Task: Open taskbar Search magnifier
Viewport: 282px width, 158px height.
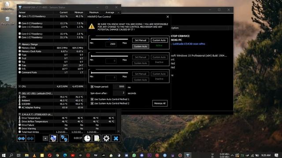Action: point(11,155)
